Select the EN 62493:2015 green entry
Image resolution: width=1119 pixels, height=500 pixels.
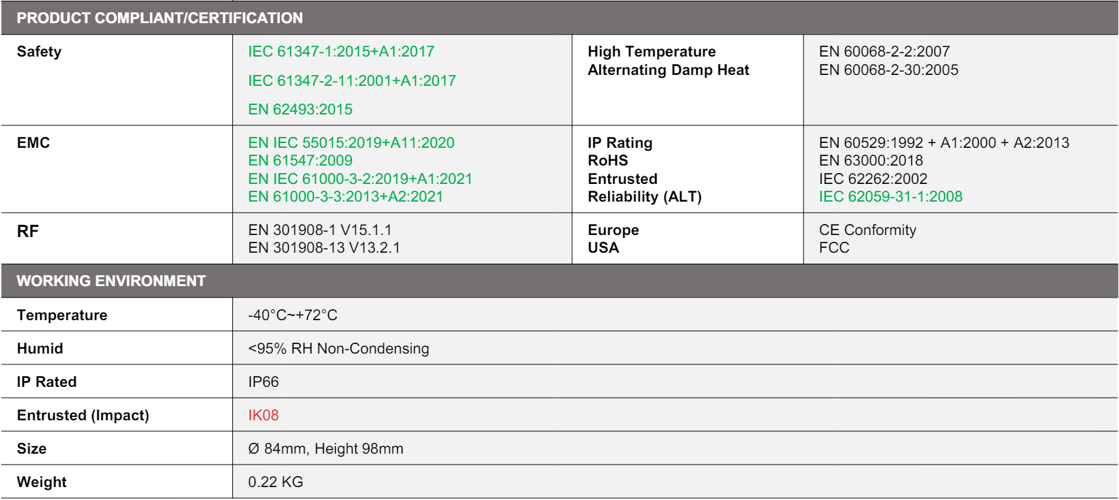point(300,110)
